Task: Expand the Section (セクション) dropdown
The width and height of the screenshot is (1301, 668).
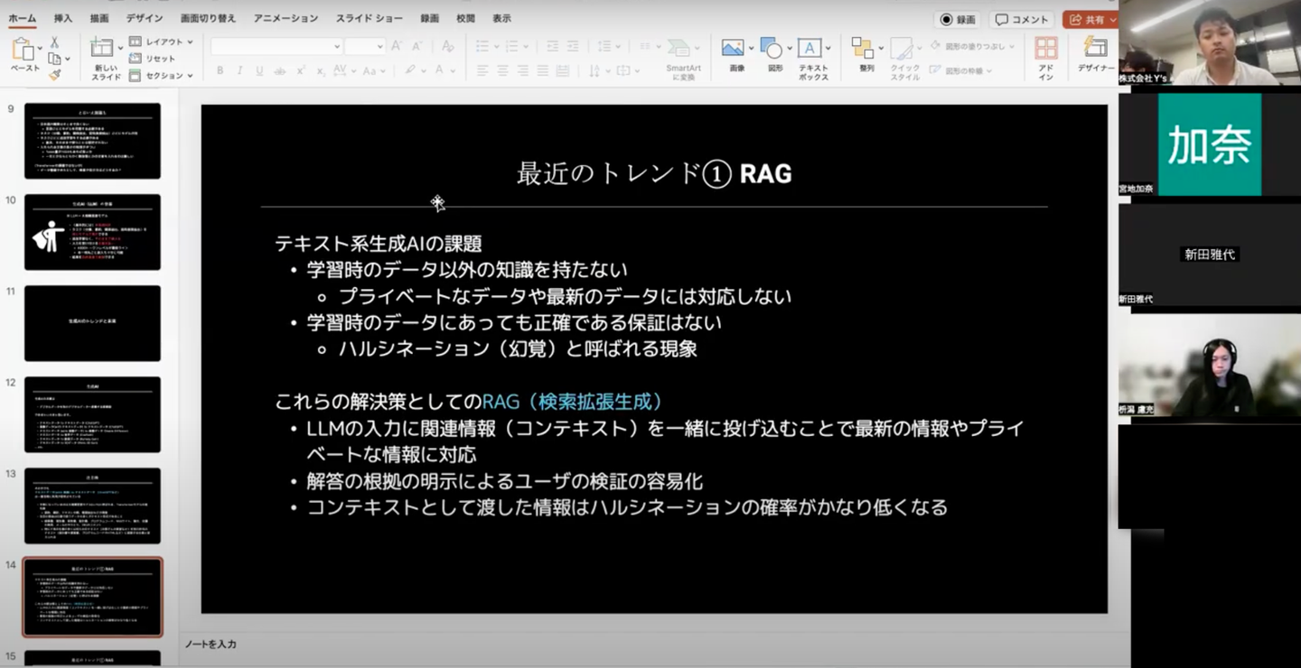Action: tap(162, 76)
